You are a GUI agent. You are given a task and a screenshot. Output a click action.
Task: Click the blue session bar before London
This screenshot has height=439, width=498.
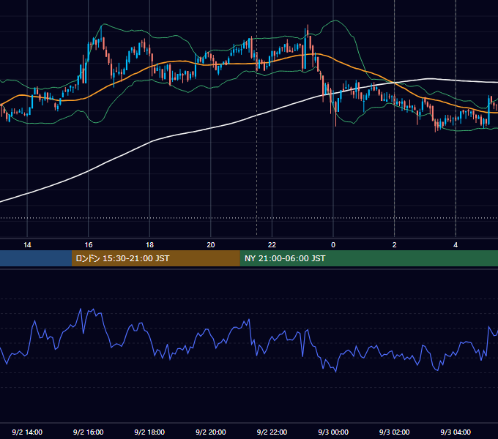point(36,258)
